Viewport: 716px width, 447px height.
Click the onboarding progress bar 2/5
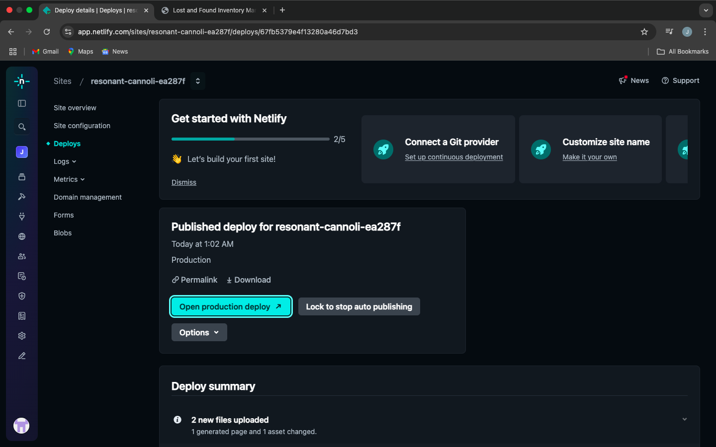coord(251,139)
